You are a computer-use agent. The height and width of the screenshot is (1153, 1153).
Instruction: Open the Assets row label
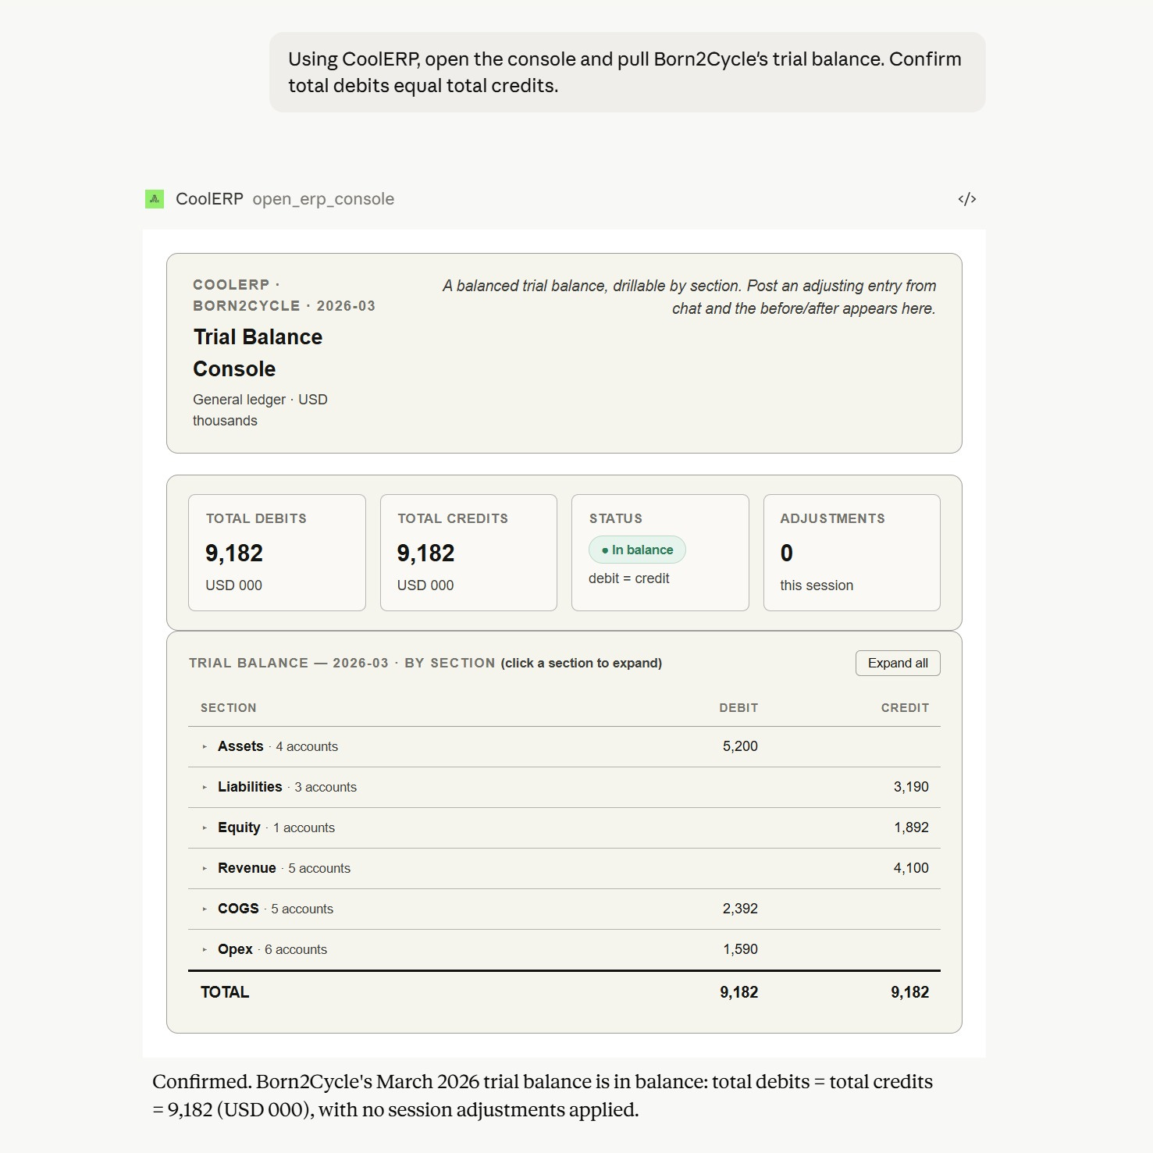click(240, 746)
